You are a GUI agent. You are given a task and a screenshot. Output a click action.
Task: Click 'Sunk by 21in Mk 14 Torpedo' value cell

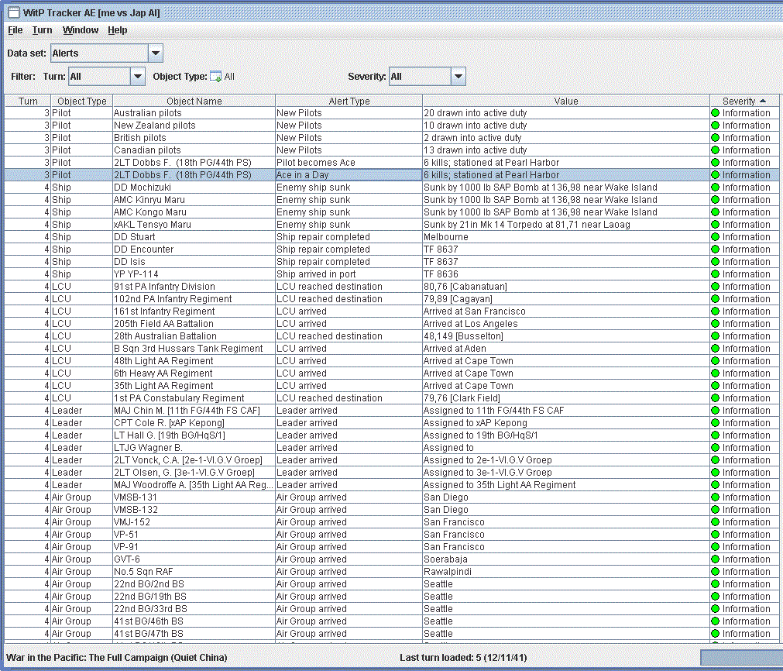click(x=566, y=225)
